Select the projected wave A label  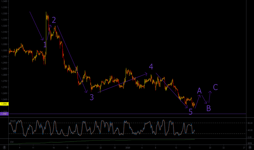pos(199,91)
